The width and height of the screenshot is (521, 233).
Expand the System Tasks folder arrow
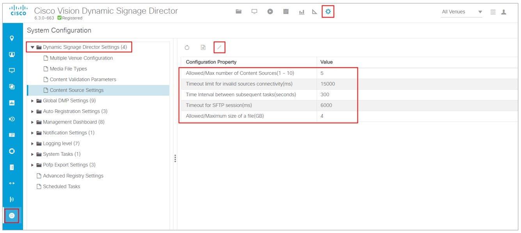coord(33,154)
